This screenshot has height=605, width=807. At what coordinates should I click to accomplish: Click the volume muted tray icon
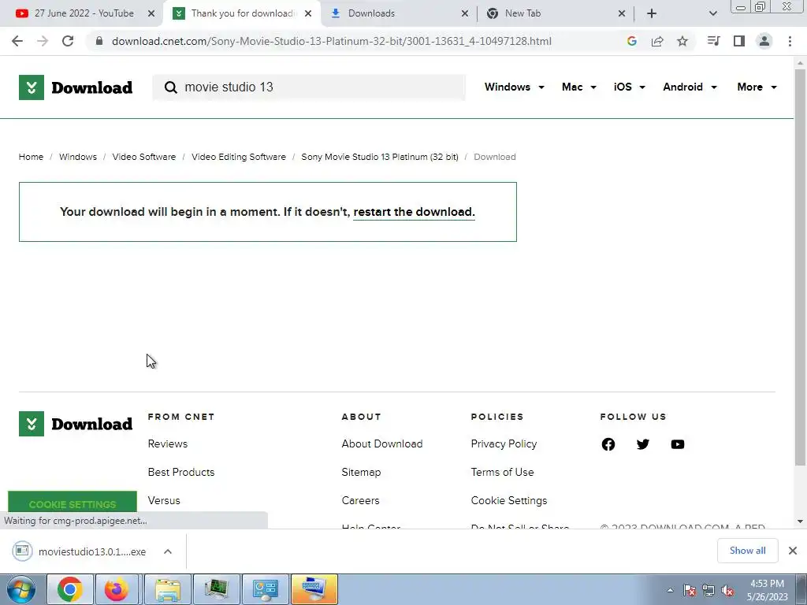(x=727, y=591)
